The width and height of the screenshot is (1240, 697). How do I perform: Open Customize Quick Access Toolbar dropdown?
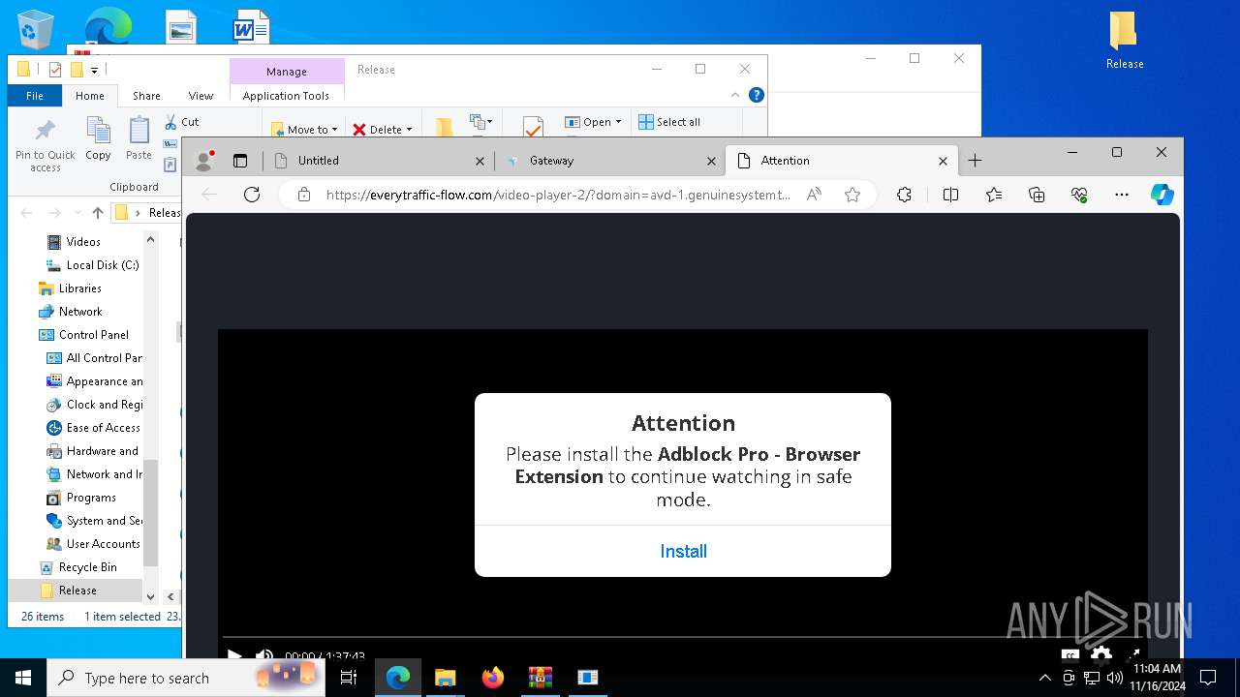click(x=94, y=70)
